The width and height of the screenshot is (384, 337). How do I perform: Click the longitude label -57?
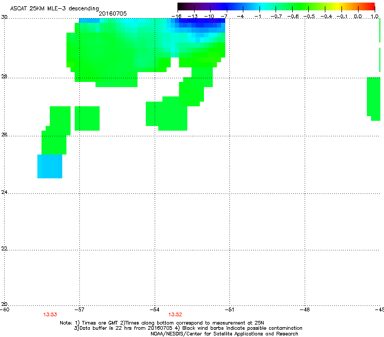click(79, 310)
